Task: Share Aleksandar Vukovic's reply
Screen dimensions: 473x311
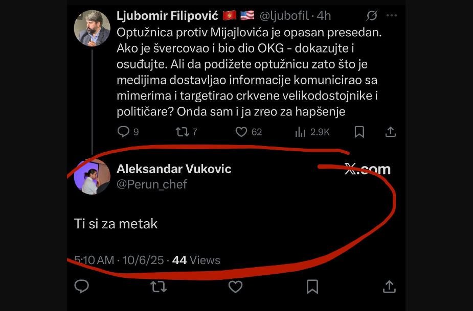Action: (x=389, y=286)
